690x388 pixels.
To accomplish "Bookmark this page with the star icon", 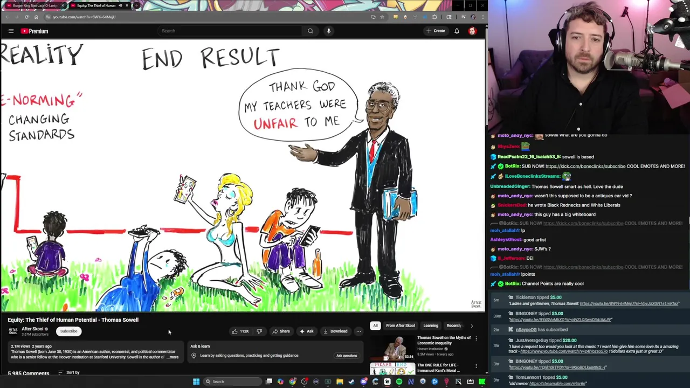I will pos(382,17).
